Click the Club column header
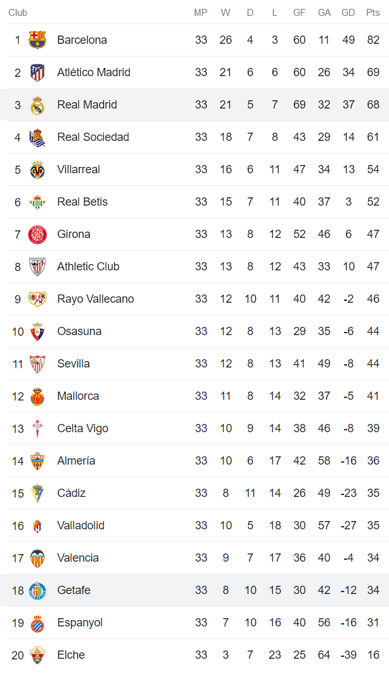Screen dimensions: 389x674 coord(18,13)
